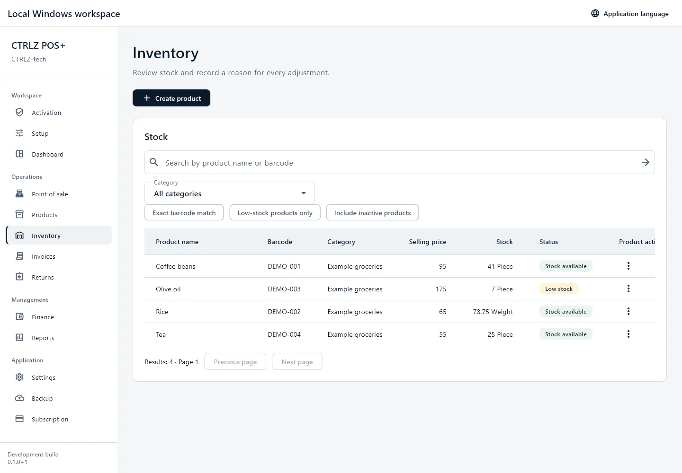Image resolution: width=682 pixels, height=473 pixels.
Task: Click the Activation shield icon
Action: tap(19, 112)
